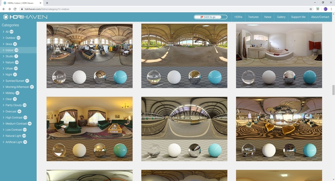
Task: Open About/Contact page
Action: click(x=320, y=17)
